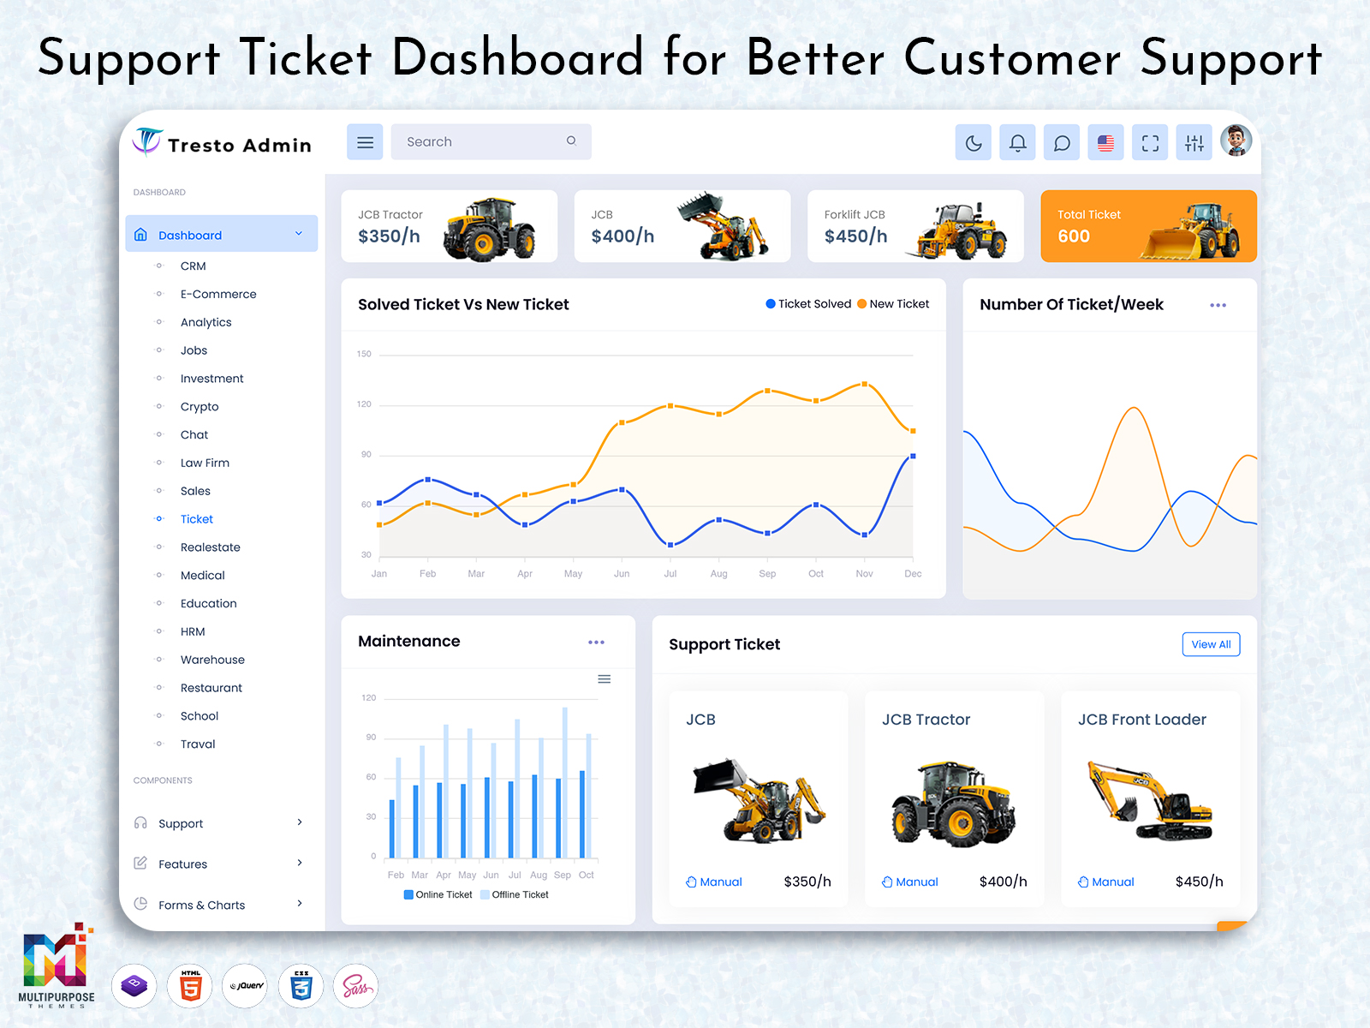Select Education in the sidebar
The width and height of the screenshot is (1370, 1028).
[209, 604]
